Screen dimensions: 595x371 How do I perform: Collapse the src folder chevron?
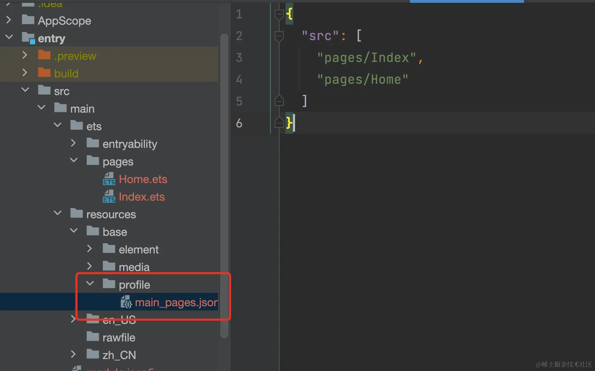pos(25,90)
